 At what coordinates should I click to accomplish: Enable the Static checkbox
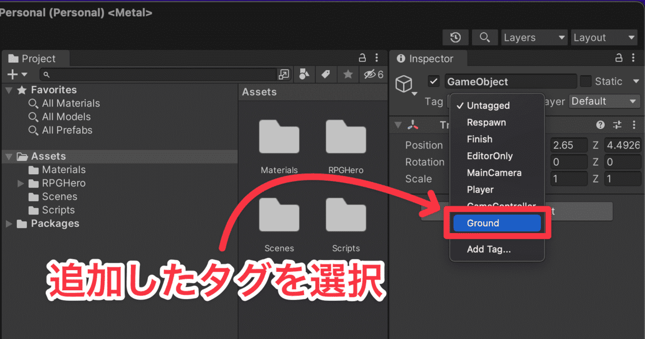coord(587,81)
